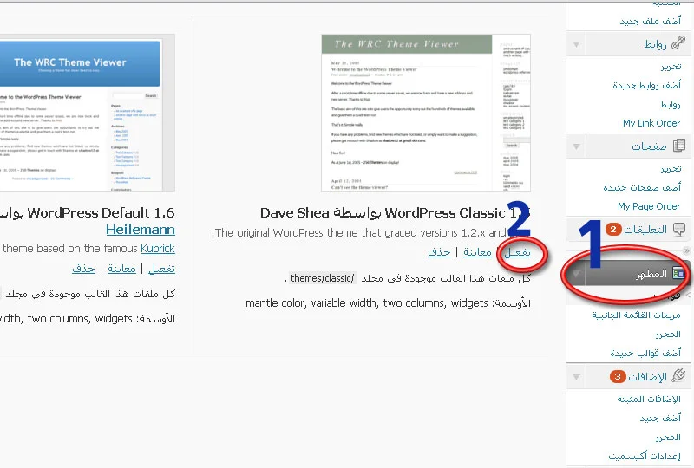Image resolution: width=694 pixels, height=468 pixels.
Task: Collapse the Links (روابط) section arrow
Action: [x=577, y=44]
